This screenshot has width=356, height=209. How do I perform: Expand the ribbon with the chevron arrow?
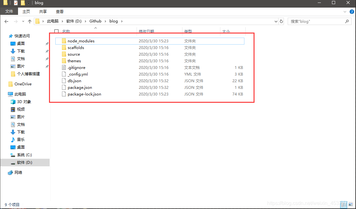point(345,12)
